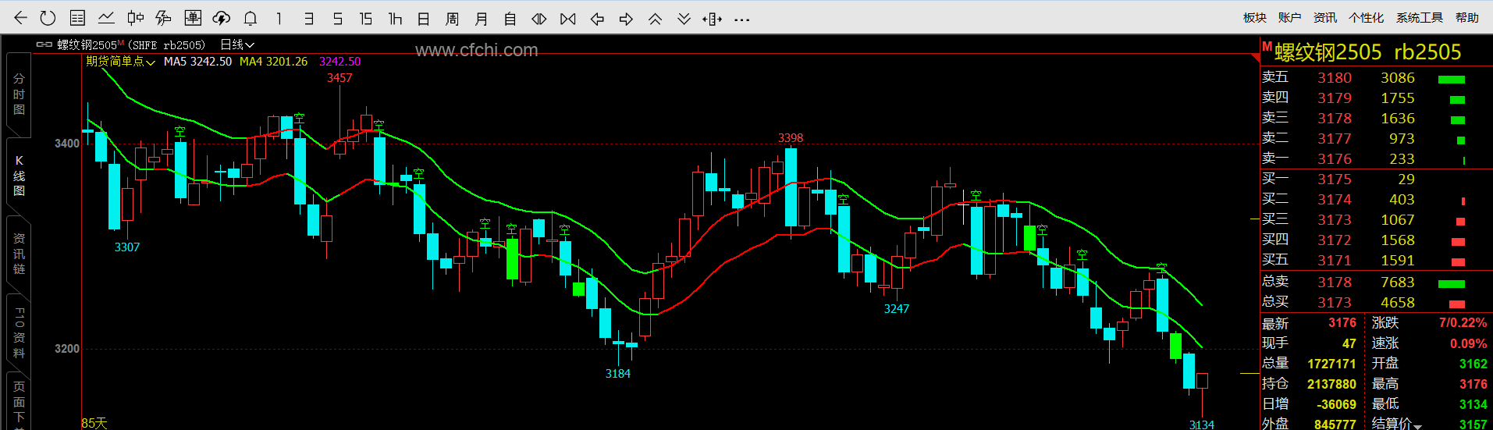This screenshot has width=1493, height=430.
Task: Open the 系统工具 menu
Action: click(x=1420, y=17)
